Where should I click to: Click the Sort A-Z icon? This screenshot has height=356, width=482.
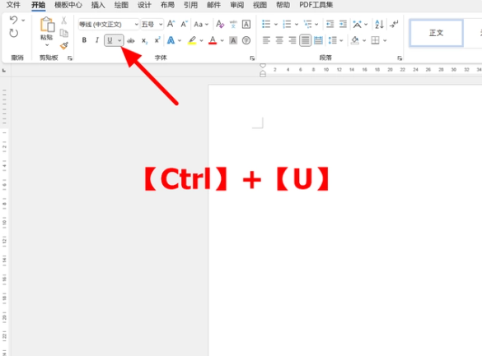pyautogui.click(x=379, y=24)
